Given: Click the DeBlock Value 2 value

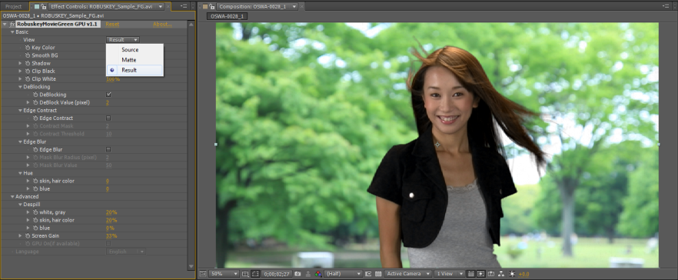Looking at the screenshot, I should [108, 102].
